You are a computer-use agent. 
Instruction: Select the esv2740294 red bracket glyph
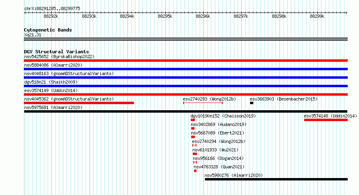(194, 145)
